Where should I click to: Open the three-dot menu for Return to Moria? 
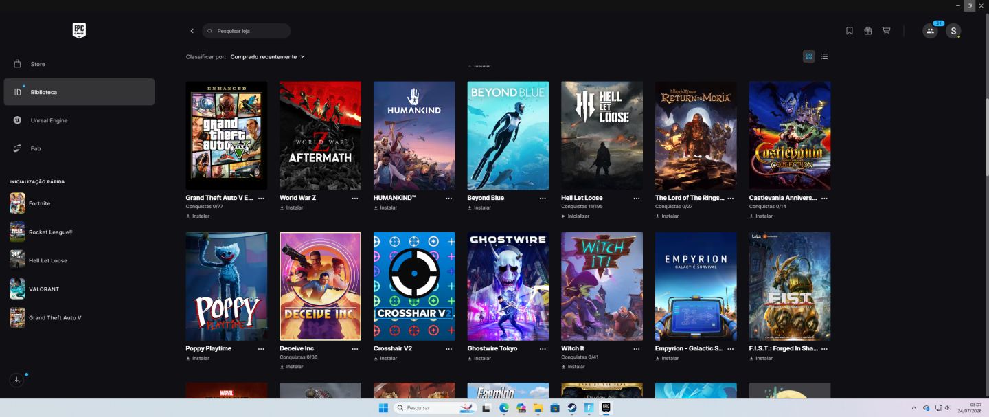point(731,198)
